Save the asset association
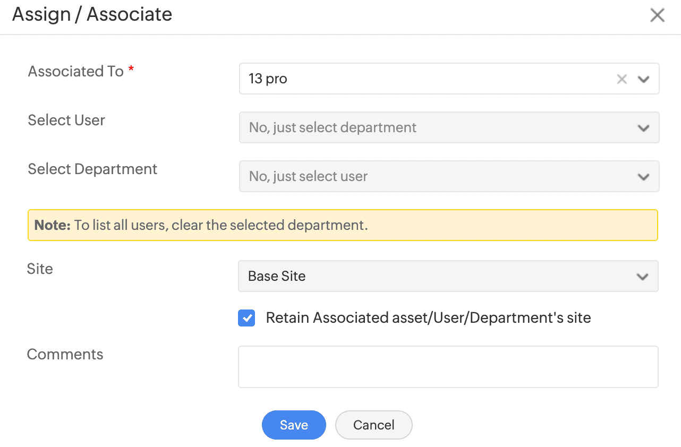Screen dimensions: 681x447 [294, 425]
